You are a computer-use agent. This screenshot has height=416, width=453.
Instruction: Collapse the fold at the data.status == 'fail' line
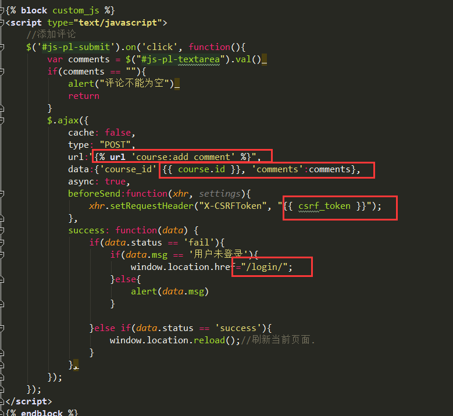click(x=1, y=243)
